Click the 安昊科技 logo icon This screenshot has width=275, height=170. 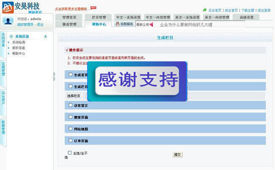8,7
